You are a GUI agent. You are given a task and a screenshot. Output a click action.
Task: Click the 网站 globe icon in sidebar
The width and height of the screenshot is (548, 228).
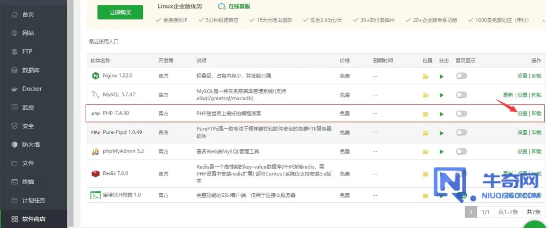coord(14,33)
